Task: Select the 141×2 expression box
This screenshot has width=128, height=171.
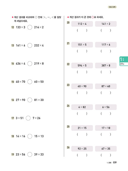Action: [x=106, y=24]
